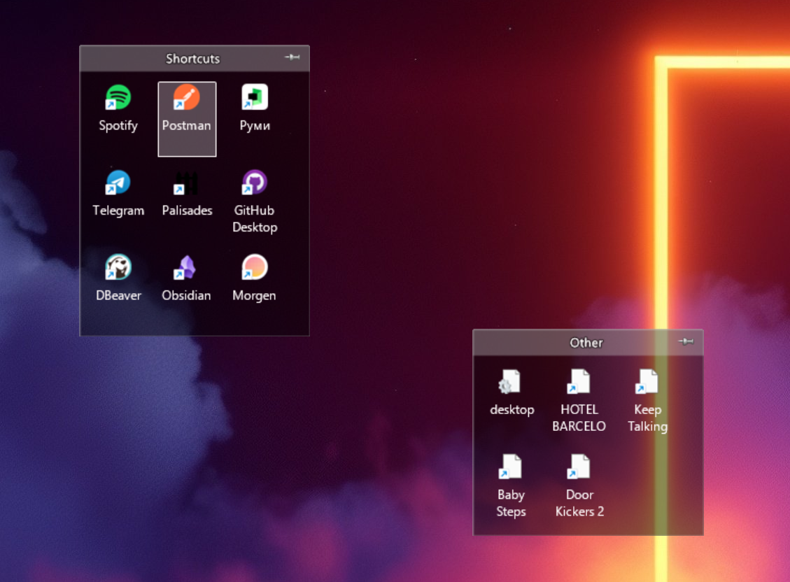Viewport: 790px width, 582px height.
Task: Click the Руми shortcut icon
Action: pyautogui.click(x=255, y=99)
